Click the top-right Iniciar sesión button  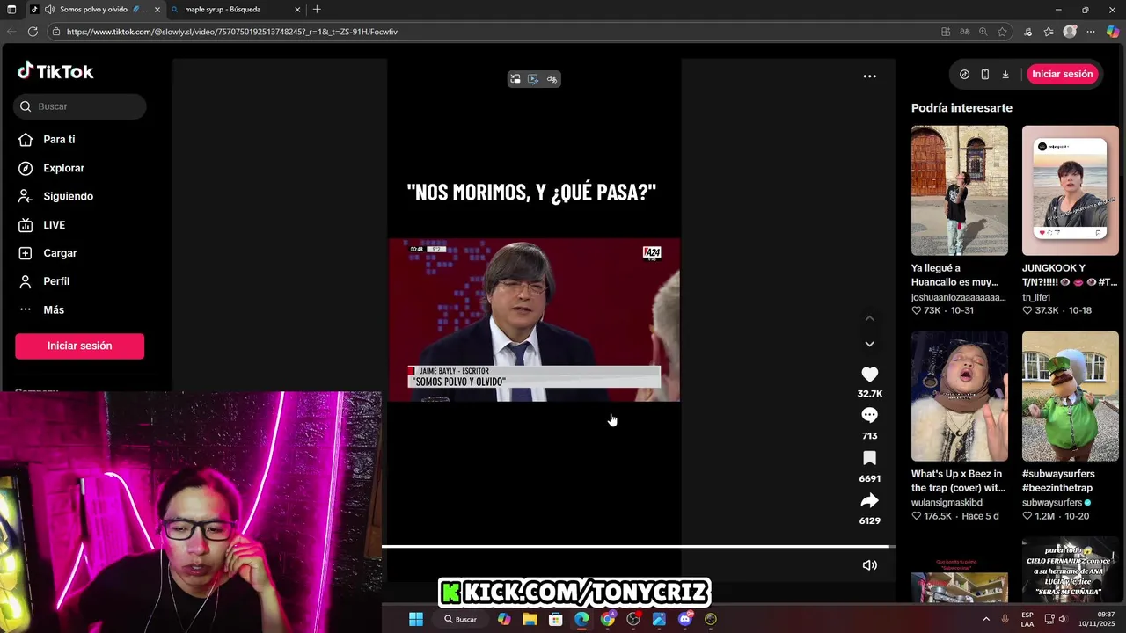click(x=1062, y=74)
